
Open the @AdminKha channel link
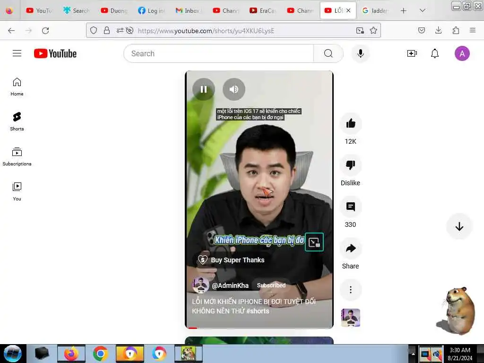pos(230,285)
